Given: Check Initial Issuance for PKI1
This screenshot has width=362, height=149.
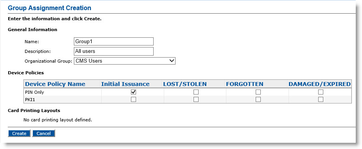Looking at the screenshot, I should pos(133,100).
